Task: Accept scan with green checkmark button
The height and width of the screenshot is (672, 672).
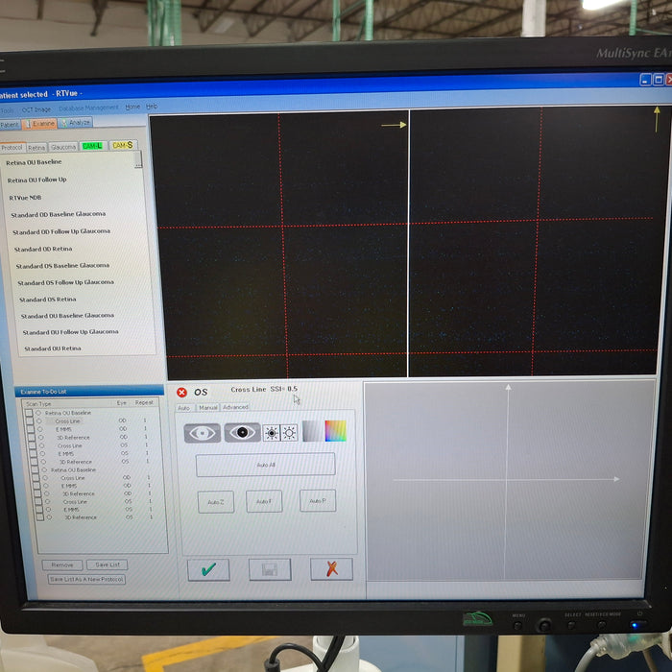Action: click(x=208, y=569)
